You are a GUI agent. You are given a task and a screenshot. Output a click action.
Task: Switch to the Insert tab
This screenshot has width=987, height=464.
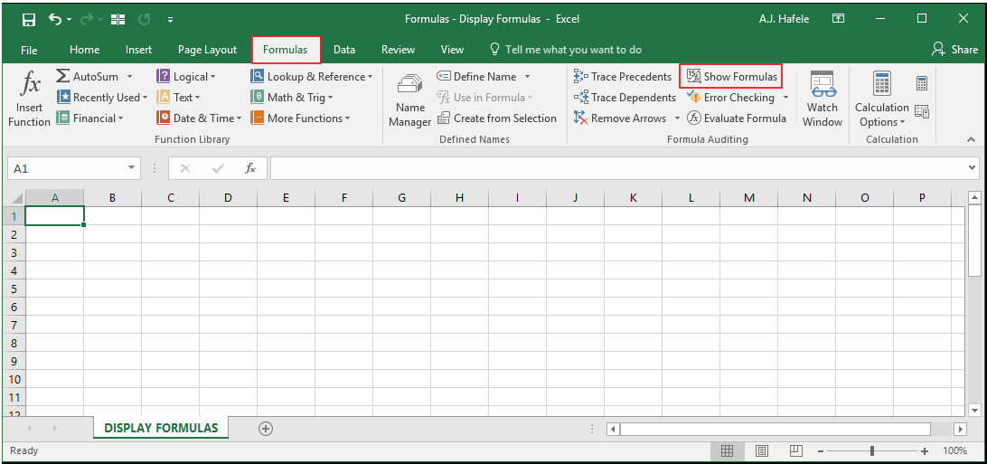pyautogui.click(x=138, y=50)
